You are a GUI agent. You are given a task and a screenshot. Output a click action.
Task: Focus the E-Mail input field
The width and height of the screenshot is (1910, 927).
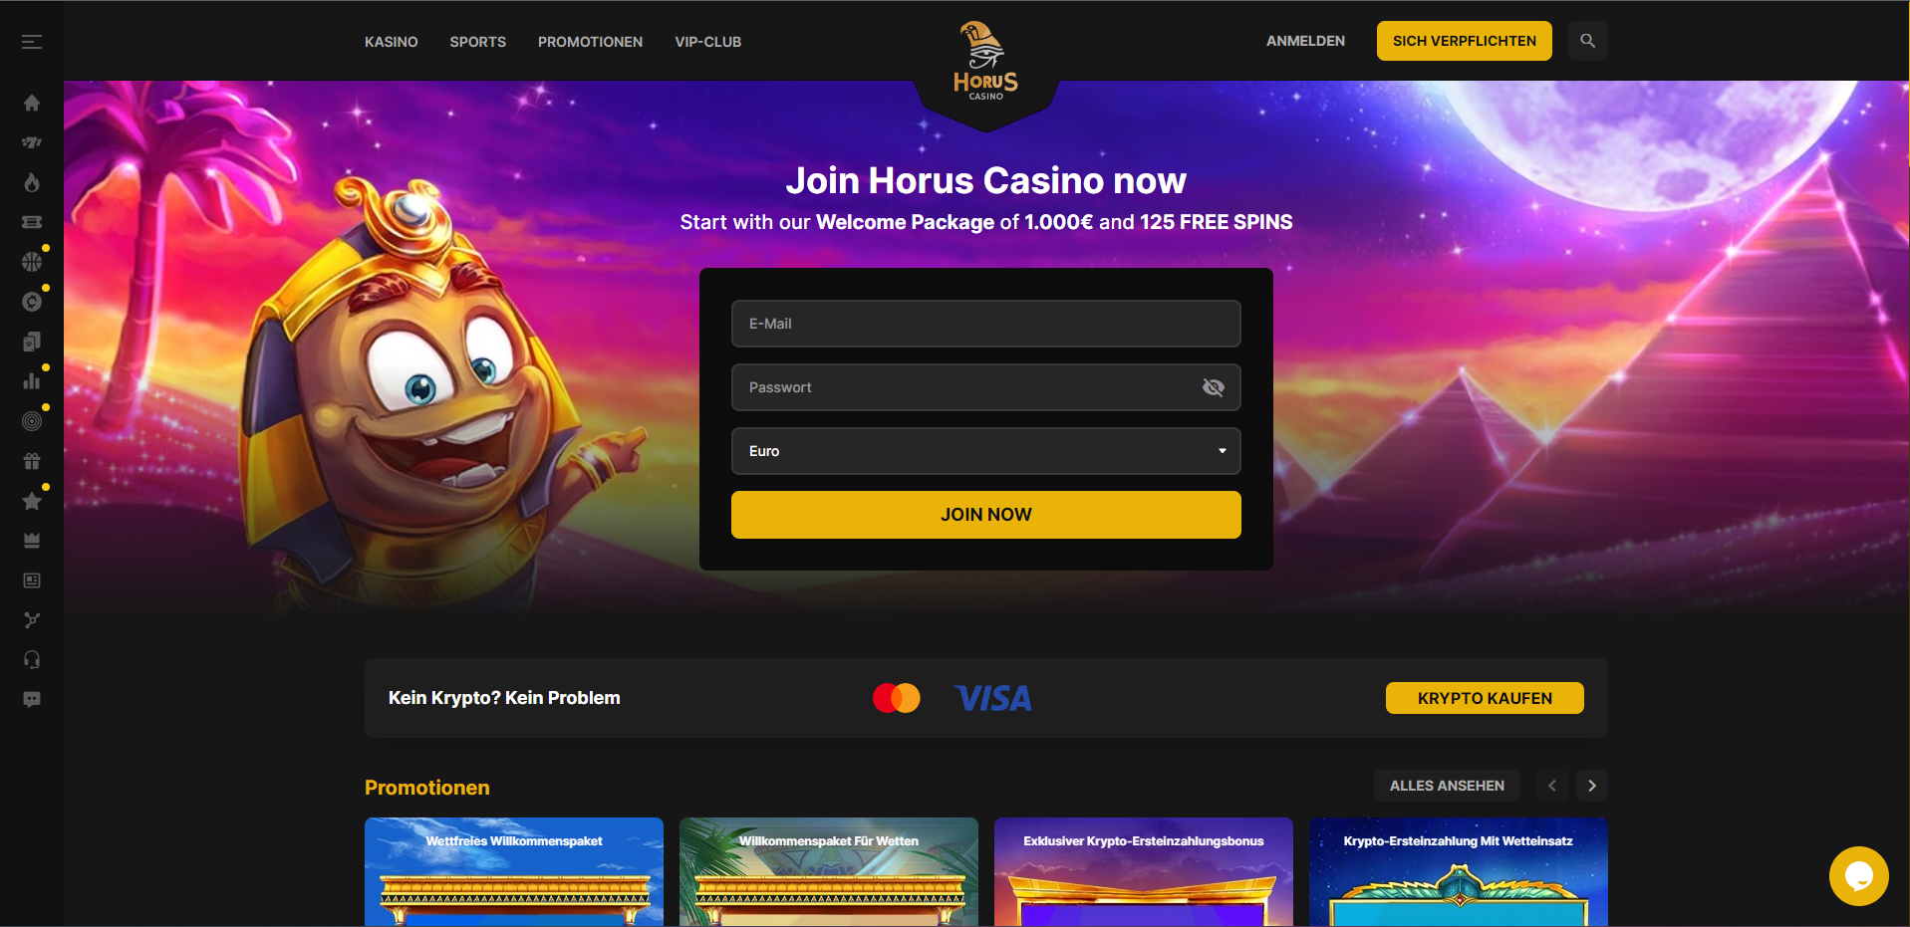pos(986,324)
